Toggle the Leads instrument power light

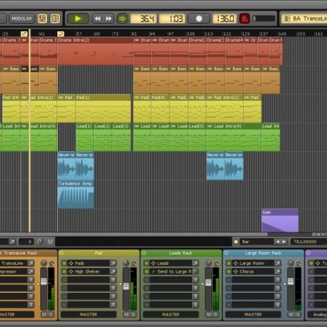click(146, 263)
